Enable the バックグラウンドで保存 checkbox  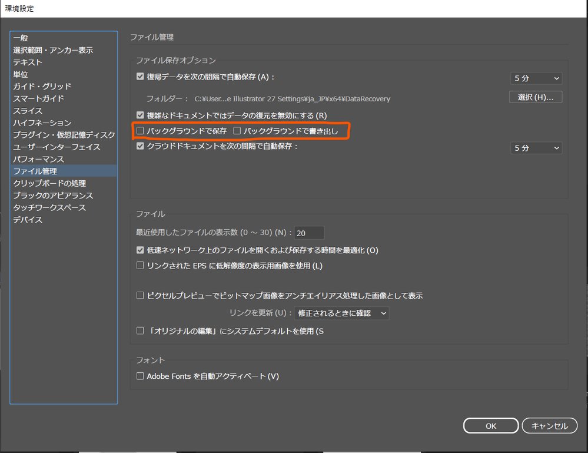pos(139,130)
